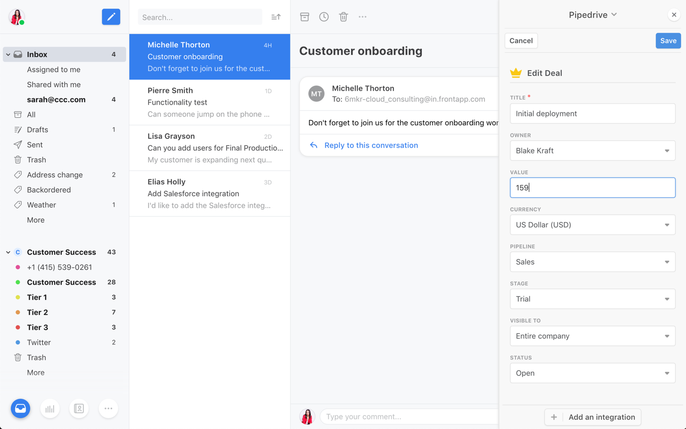The image size is (686, 429).
Task: Delete the conversation with the trash icon
Action: [343, 17]
